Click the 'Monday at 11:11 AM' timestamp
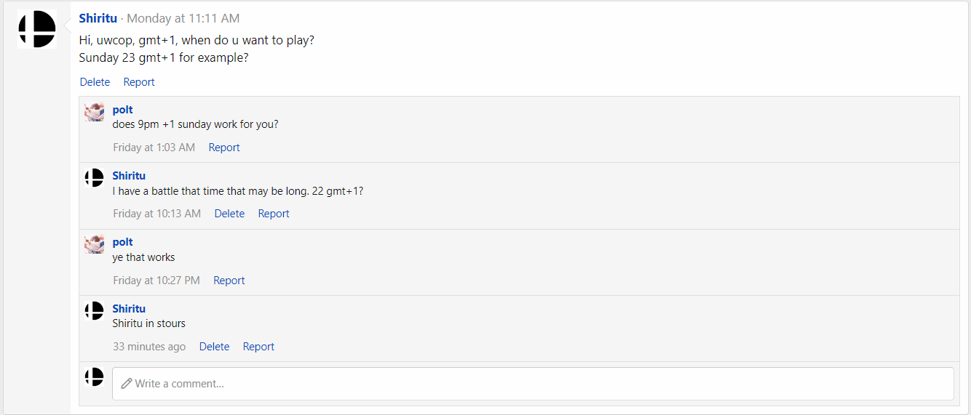Viewport: 971px width, 415px height. pyautogui.click(x=183, y=18)
